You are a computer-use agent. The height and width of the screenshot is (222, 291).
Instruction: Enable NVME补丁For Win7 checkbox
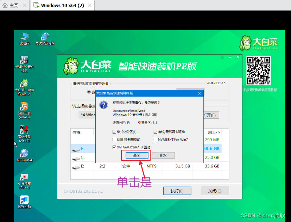(x=155, y=140)
